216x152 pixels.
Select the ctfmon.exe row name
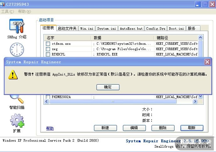61,44
